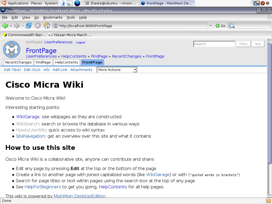The width and height of the screenshot is (272, 204).
Task: Click the Edit (GUI) link
Action: tap(32, 70)
